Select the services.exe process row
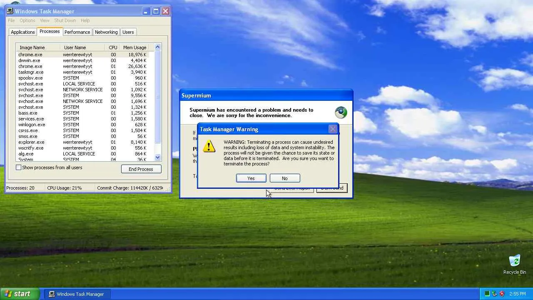The width and height of the screenshot is (533, 300). (82, 119)
